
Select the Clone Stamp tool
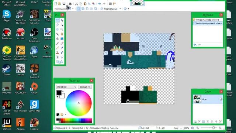[58, 52]
